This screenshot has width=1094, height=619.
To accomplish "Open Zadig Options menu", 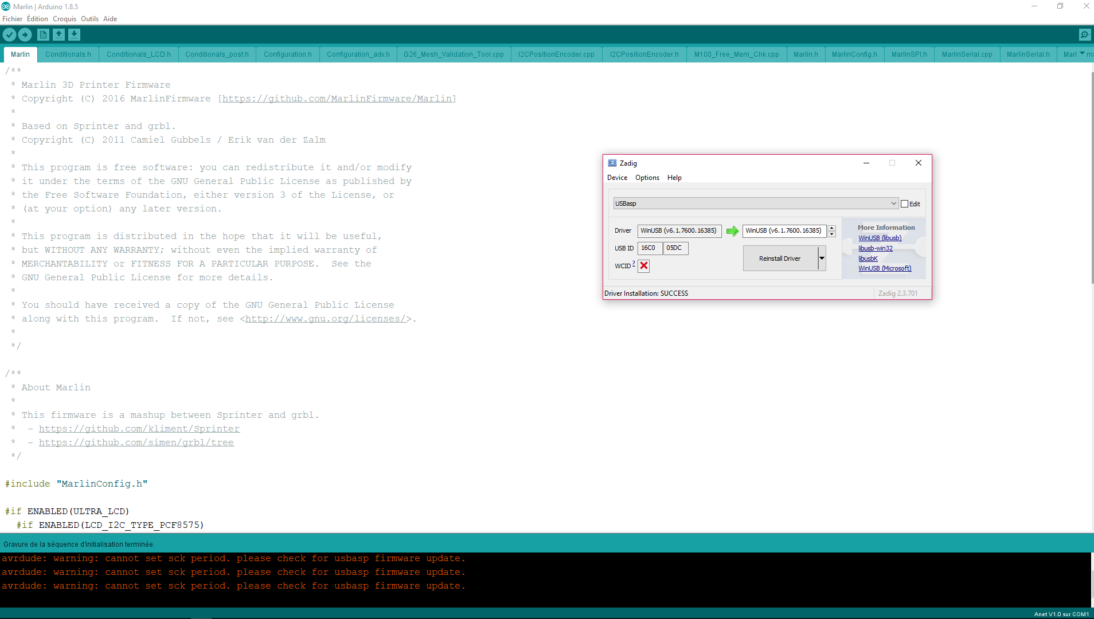I will click(x=647, y=178).
